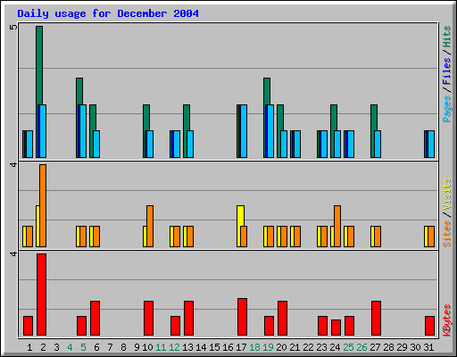Image resolution: width=457 pixels, height=357 pixels.
Task: Click the red KBytes bar on day 13
Action: [x=188, y=319]
